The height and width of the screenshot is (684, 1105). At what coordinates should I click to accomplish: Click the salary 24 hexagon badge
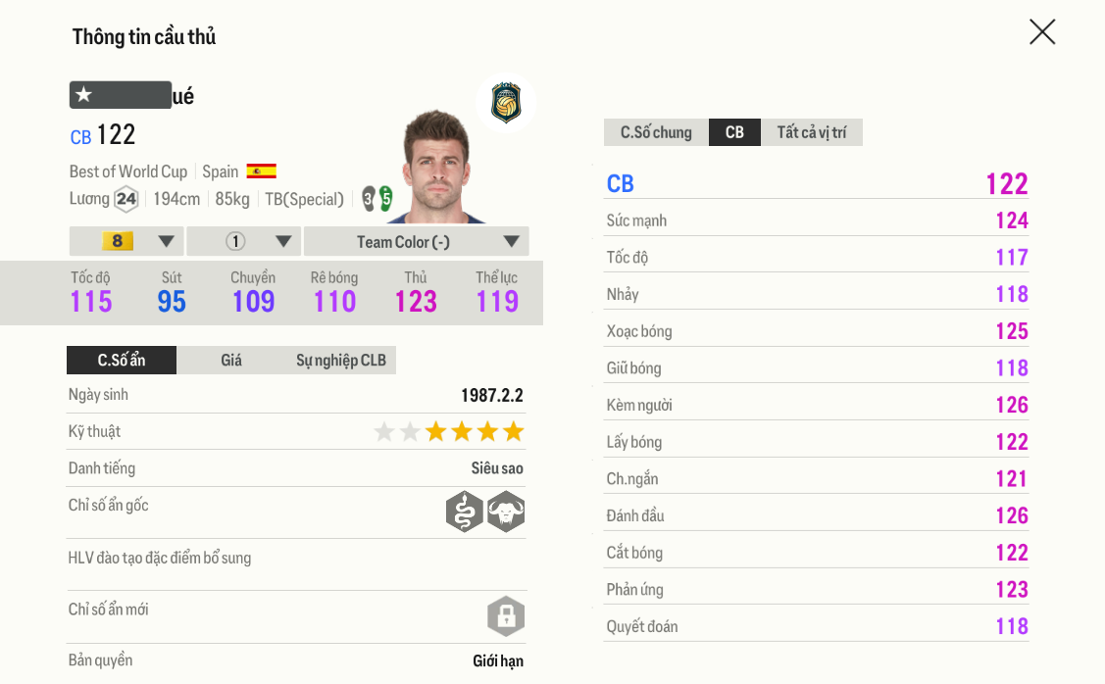[x=126, y=199]
